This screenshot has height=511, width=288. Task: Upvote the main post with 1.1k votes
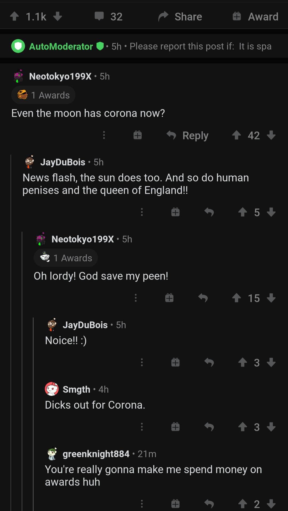(x=14, y=17)
